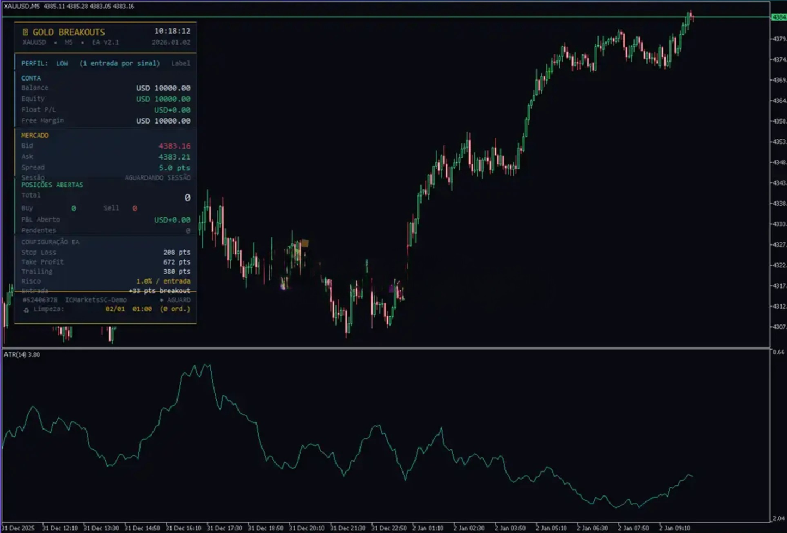Image resolution: width=787 pixels, height=533 pixels.
Task: Click the Take Profit value 672 pts
Action: click(x=176, y=262)
